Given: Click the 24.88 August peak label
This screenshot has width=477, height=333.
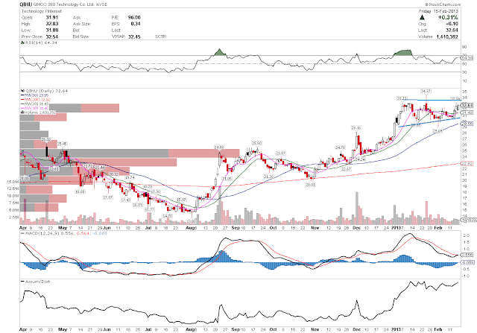Looking at the screenshot, I should [x=218, y=148].
